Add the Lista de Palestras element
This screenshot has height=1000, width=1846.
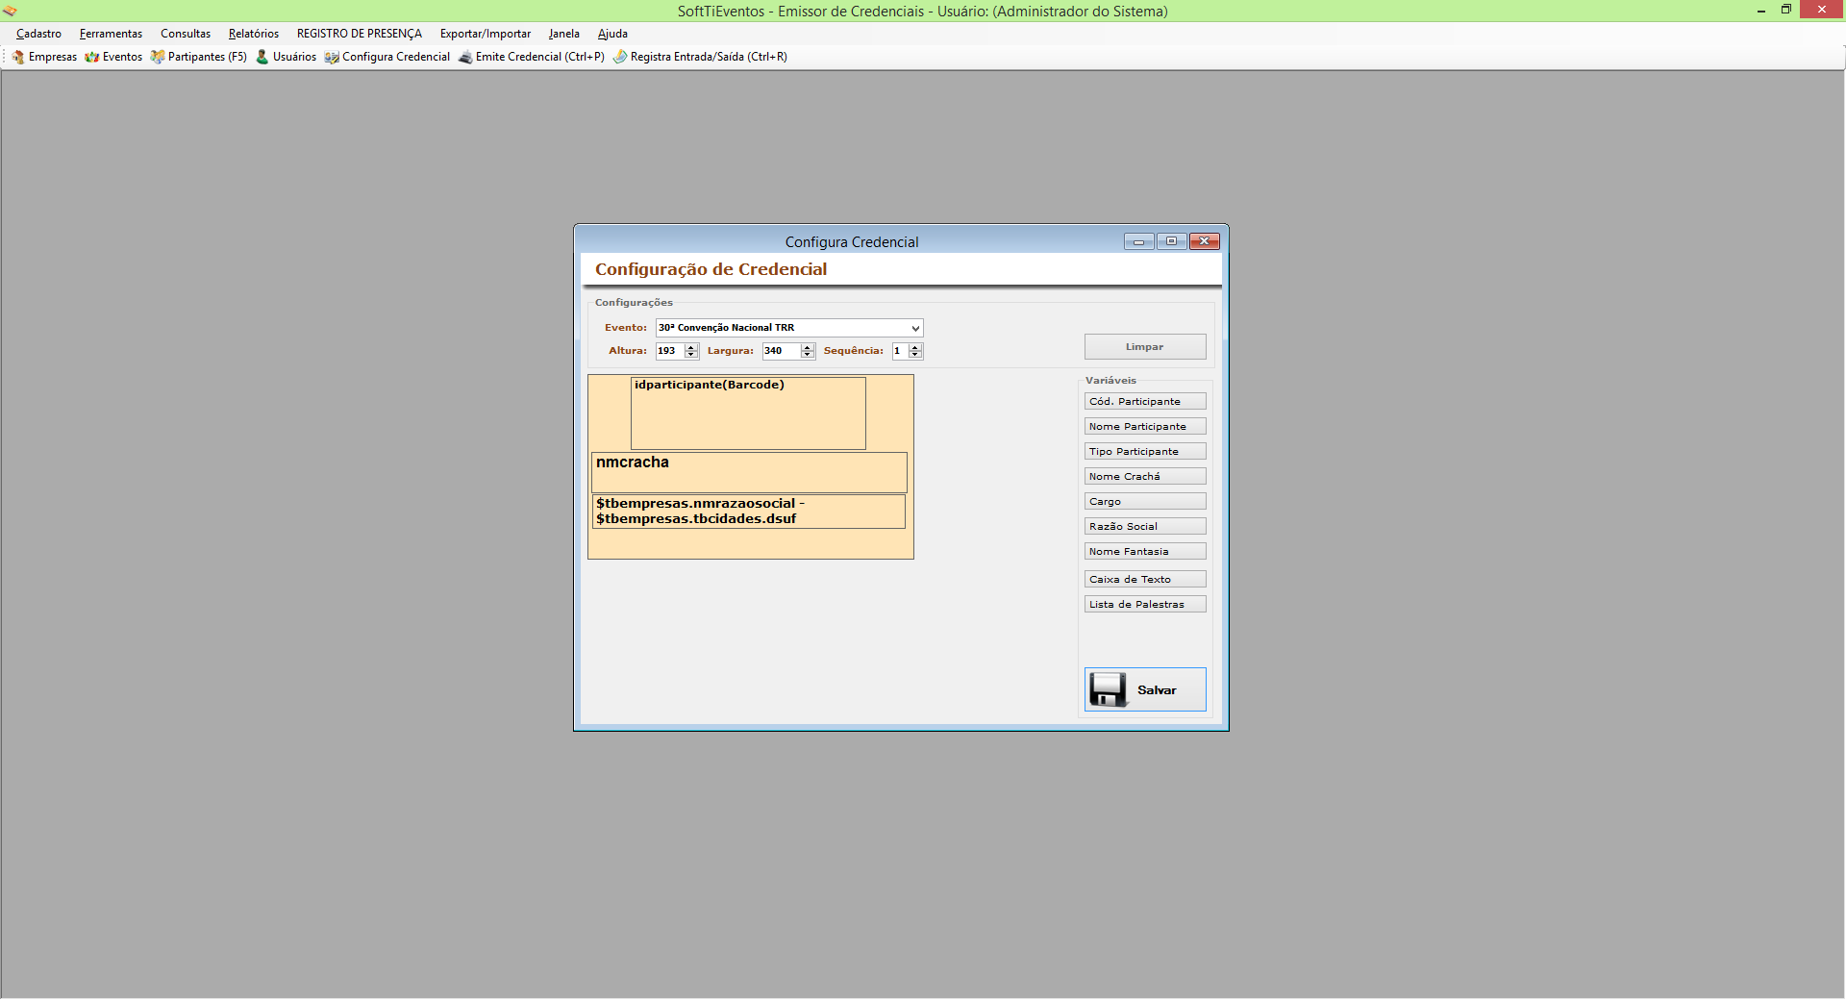pos(1145,605)
